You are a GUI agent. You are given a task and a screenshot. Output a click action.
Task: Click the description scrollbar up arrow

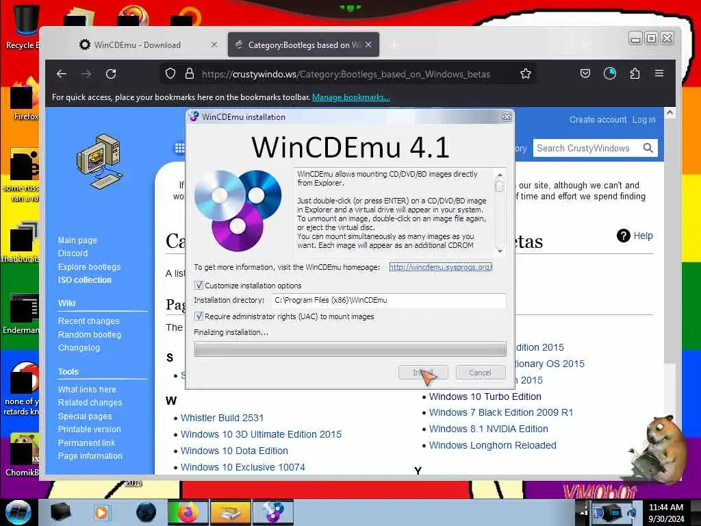point(500,175)
